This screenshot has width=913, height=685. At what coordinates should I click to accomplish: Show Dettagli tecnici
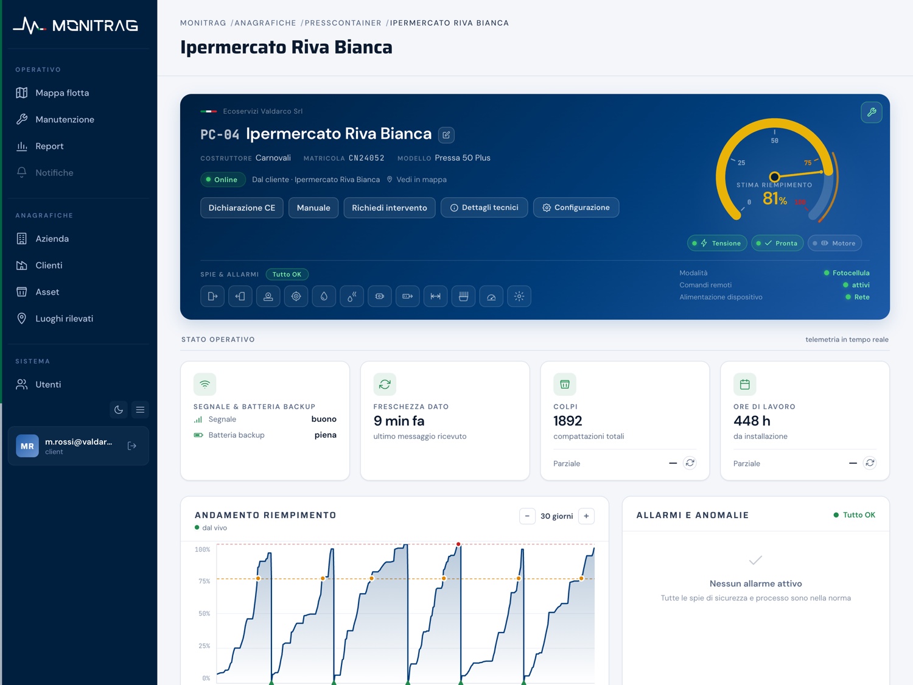pyautogui.click(x=484, y=208)
